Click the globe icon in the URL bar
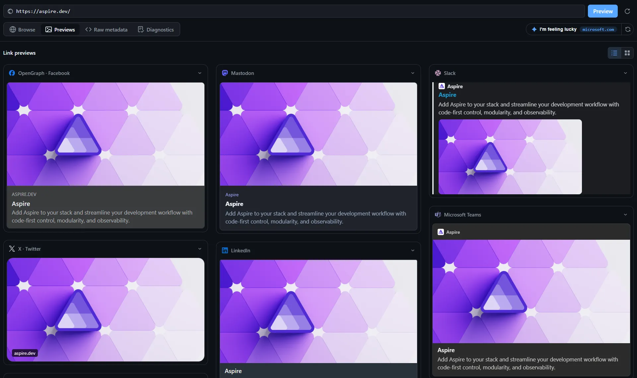The height and width of the screenshot is (378, 637). point(10,11)
